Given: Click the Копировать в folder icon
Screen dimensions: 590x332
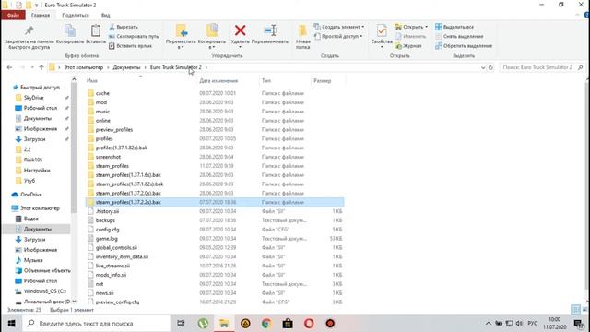Looking at the screenshot, I should point(212,30).
